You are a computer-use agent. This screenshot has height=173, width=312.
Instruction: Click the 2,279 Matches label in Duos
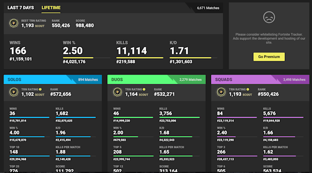190,80
